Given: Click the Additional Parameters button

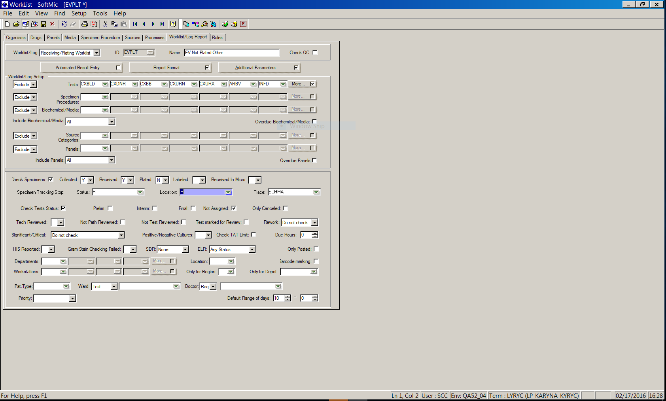Looking at the screenshot, I should [x=255, y=68].
